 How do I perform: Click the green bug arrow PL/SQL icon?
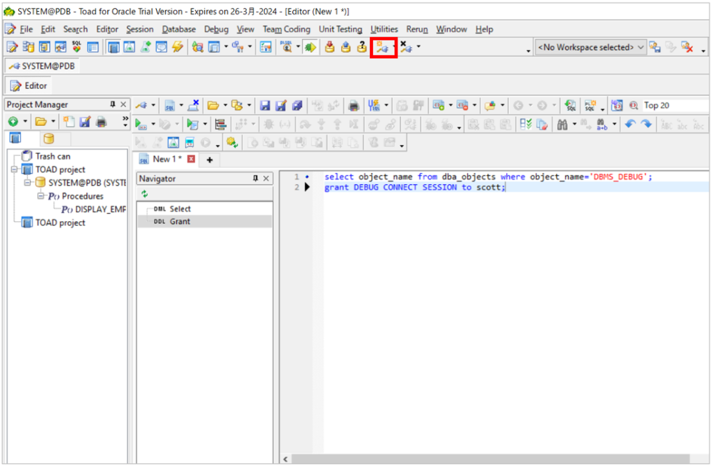point(311,47)
